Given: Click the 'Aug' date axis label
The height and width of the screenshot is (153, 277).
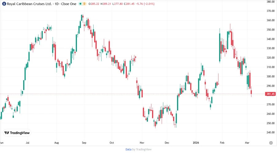Looking at the screenshot, I should [x=57, y=143].
